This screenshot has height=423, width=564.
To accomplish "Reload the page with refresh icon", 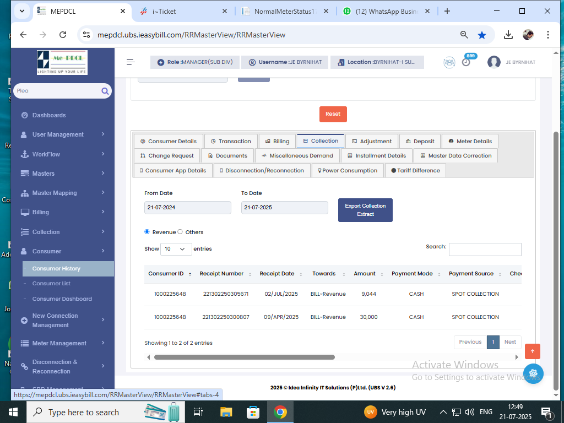I will [x=63, y=35].
